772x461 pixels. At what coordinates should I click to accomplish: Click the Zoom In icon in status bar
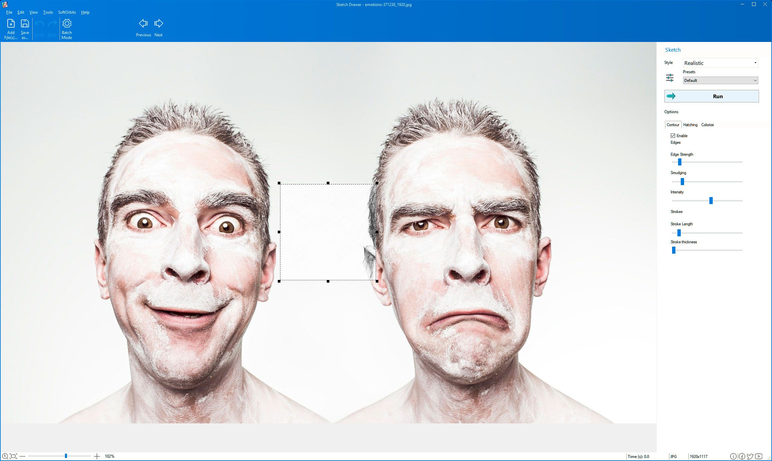coord(97,456)
